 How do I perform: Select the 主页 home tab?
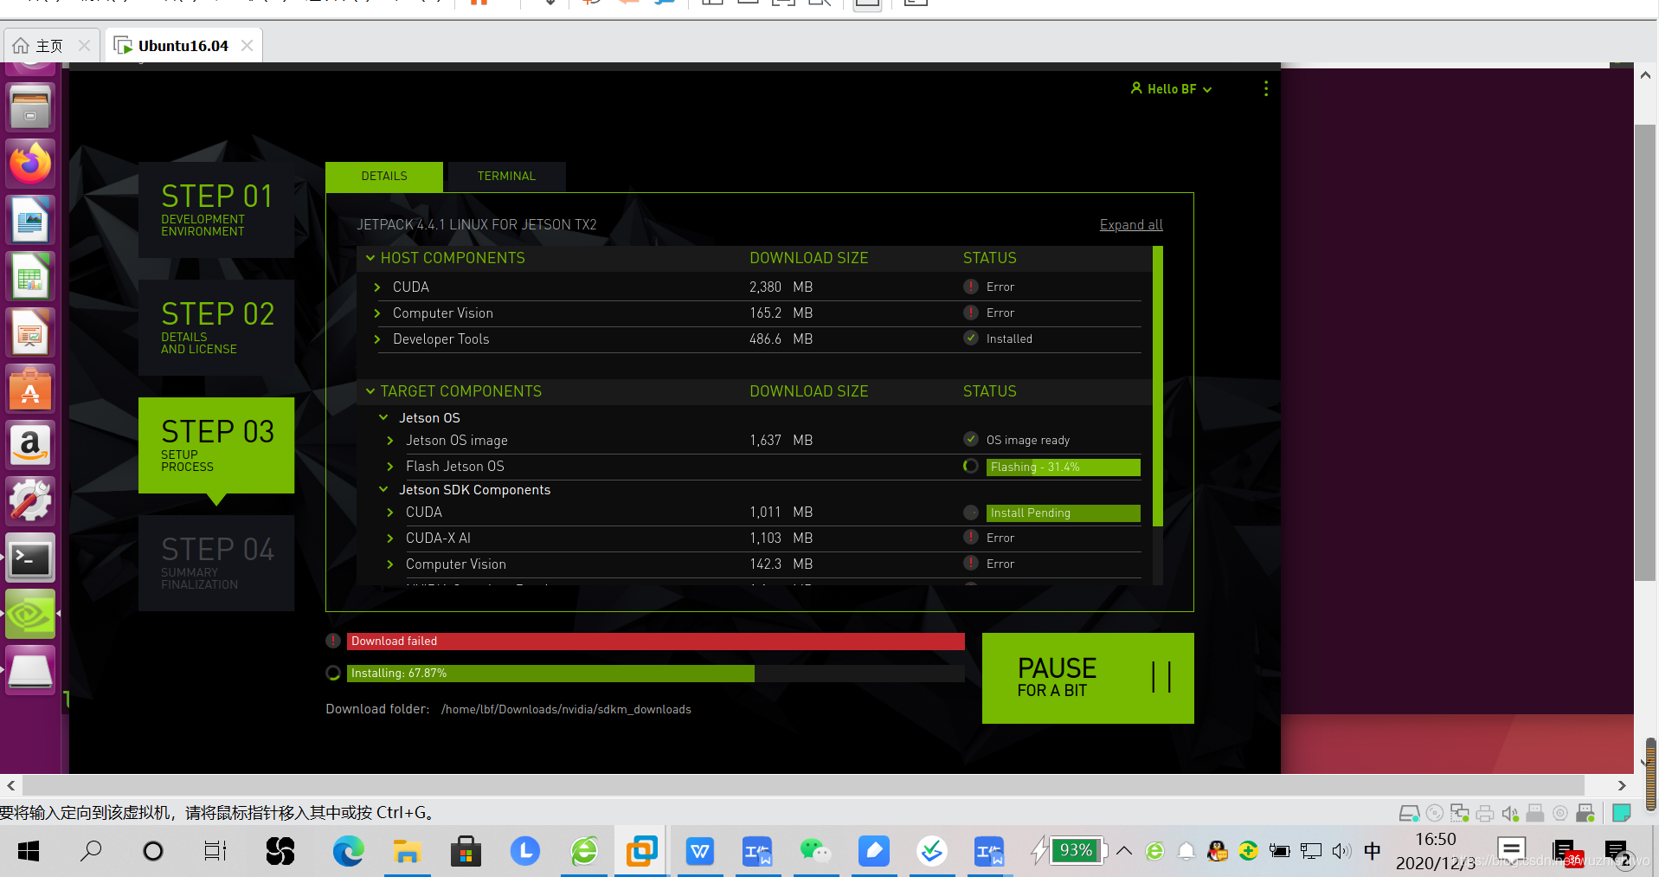[x=50, y=46]
